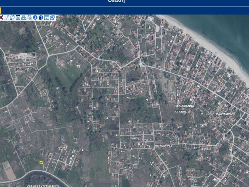Screen dimensions: 249x187
Task: Click the Θέαση header title
Action: point(116,1)
